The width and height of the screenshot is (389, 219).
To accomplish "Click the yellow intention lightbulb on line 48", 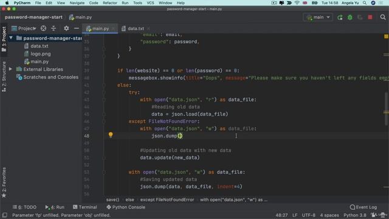I will (x=111, y=135).
